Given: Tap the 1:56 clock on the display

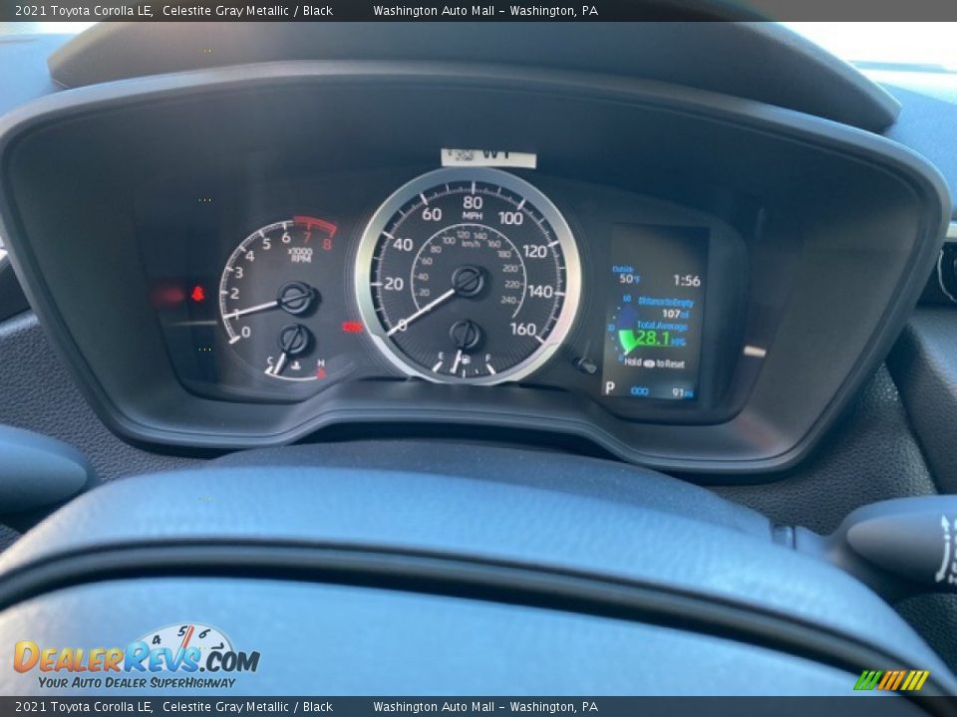Looking at the screenshot, I should click(687, 281).
